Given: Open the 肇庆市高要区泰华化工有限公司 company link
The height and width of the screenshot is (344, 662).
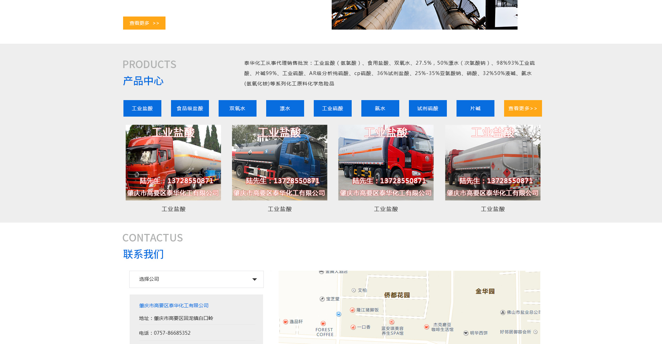Looking at the screenshot, I should pos(174,305).
